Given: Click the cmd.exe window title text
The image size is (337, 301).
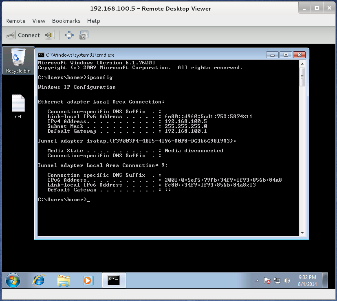Looking at the screenshot, I should tap(80, 55).
